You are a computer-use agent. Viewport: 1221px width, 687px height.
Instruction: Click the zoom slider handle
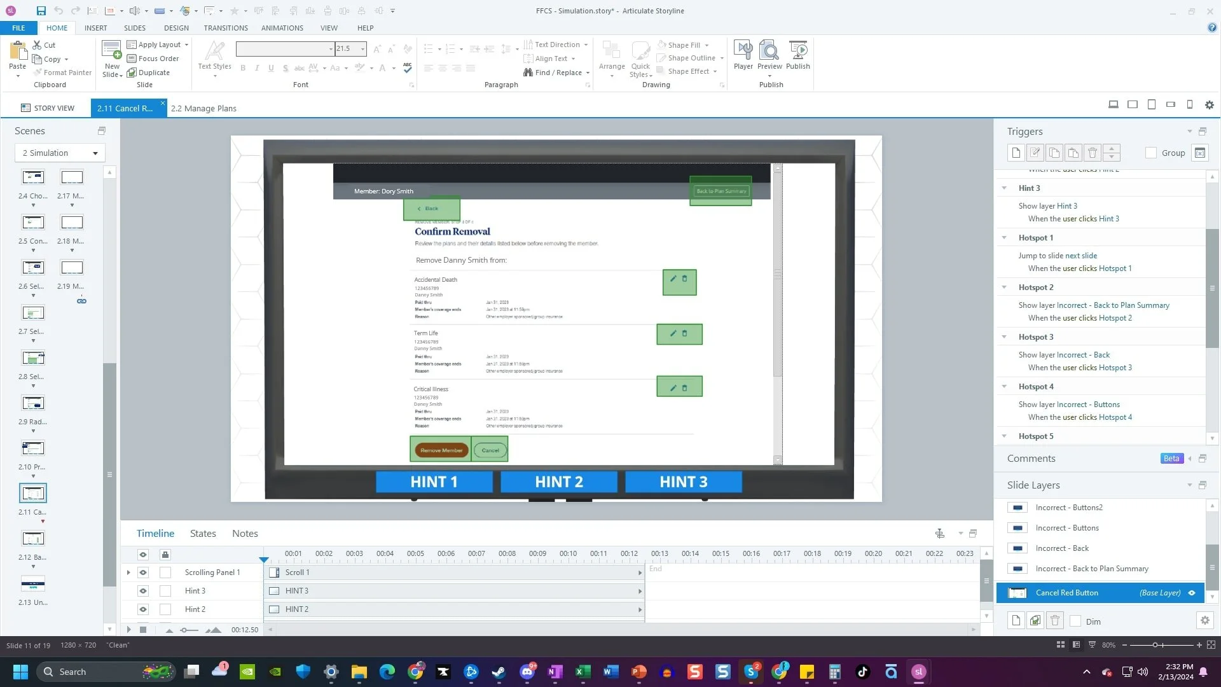1155,645
